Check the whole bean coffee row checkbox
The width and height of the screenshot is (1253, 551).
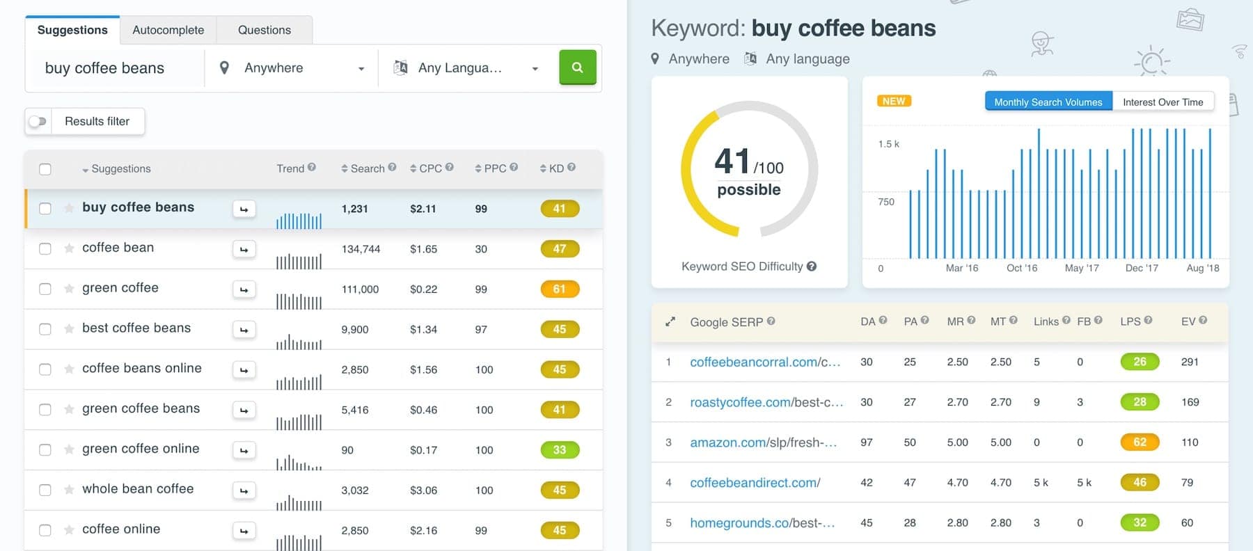tap(45, 490)
